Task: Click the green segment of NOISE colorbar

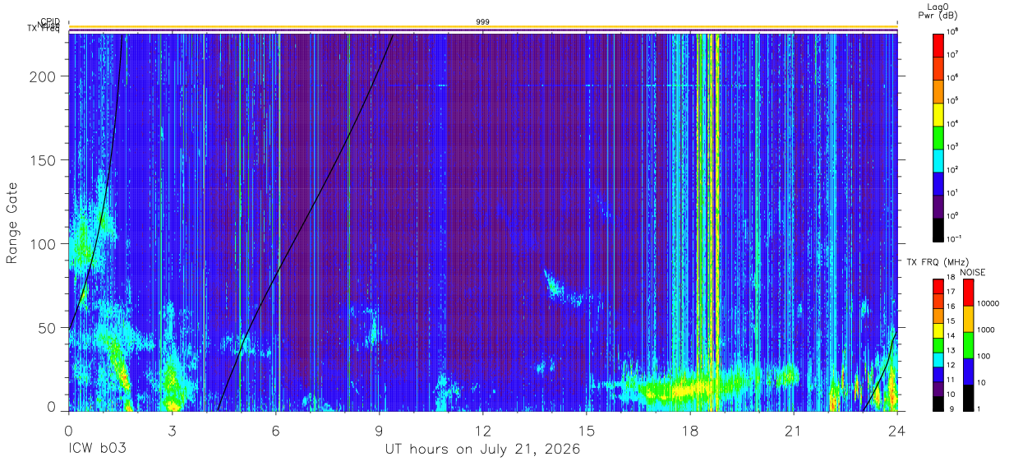Action: tap(968, 344)
